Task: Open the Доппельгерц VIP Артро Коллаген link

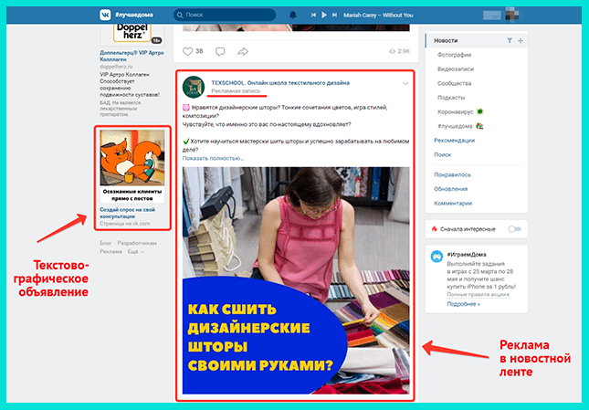Action: [x=131, y=56]
